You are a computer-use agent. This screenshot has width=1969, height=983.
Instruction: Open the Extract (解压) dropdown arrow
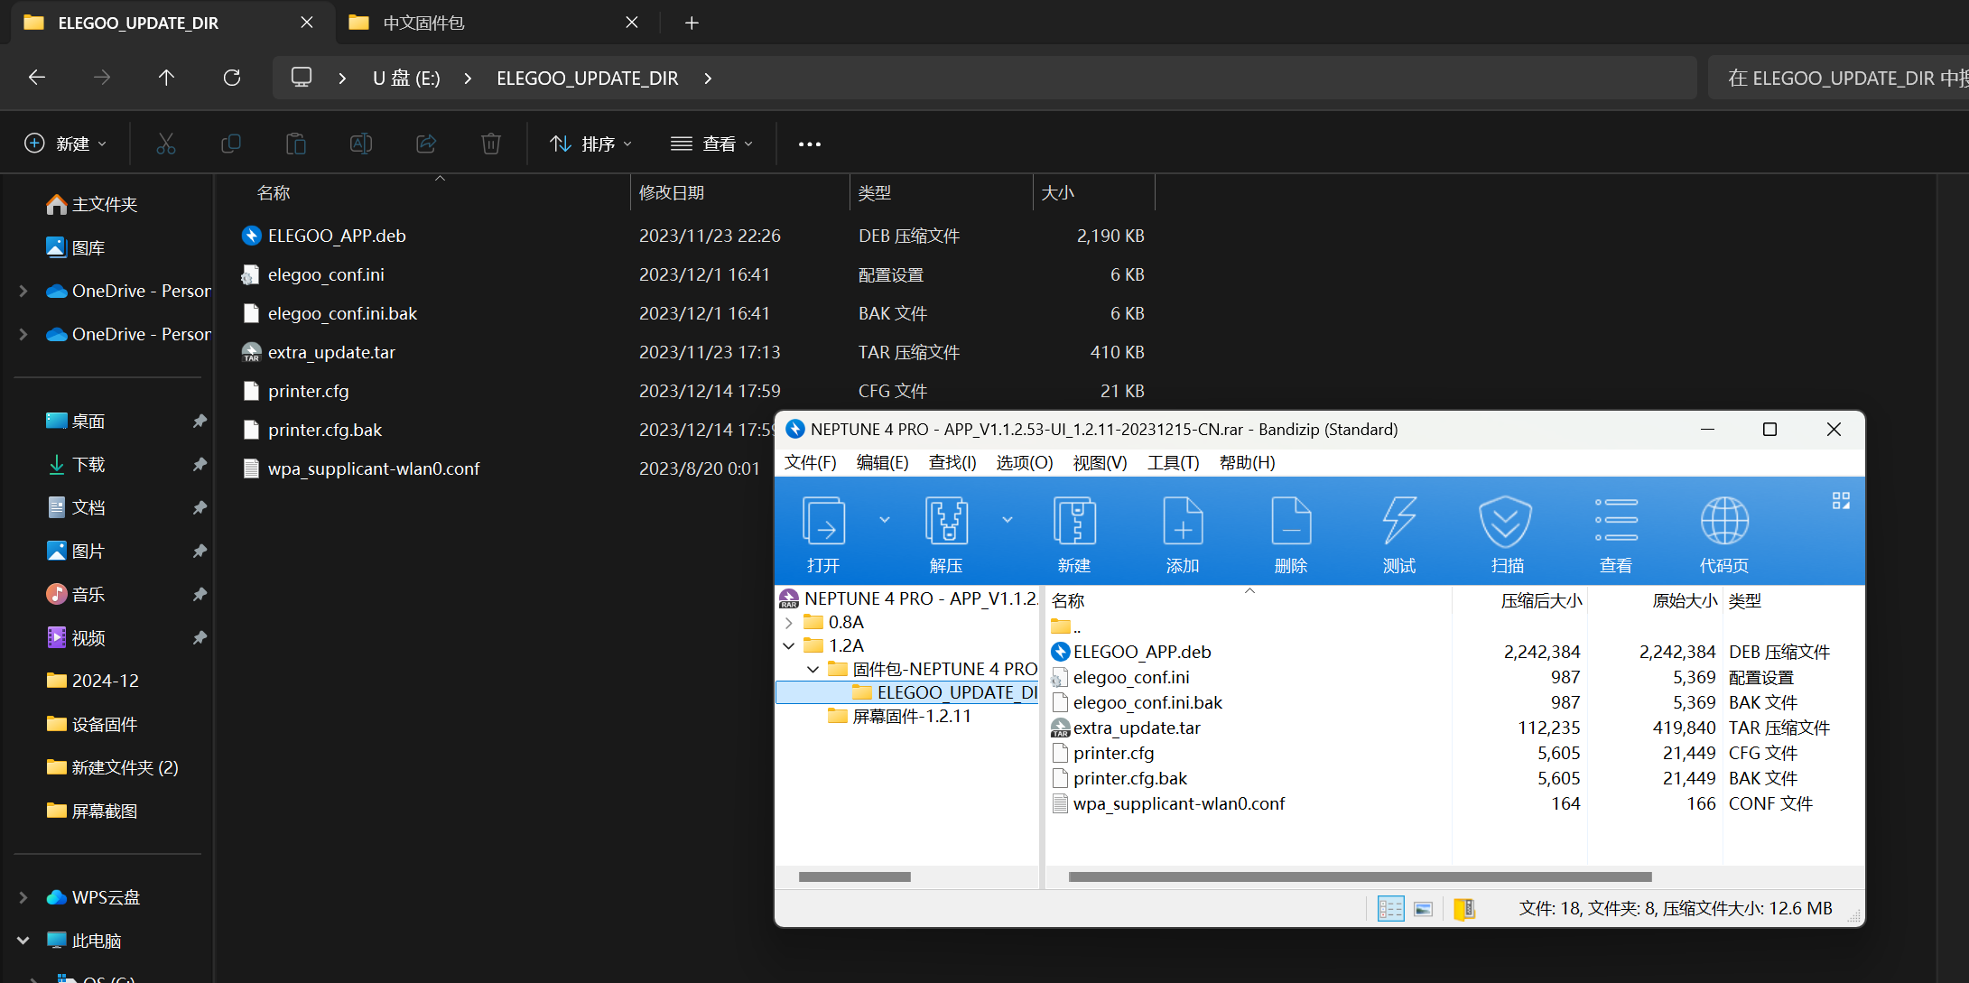tap(1008, 520)
